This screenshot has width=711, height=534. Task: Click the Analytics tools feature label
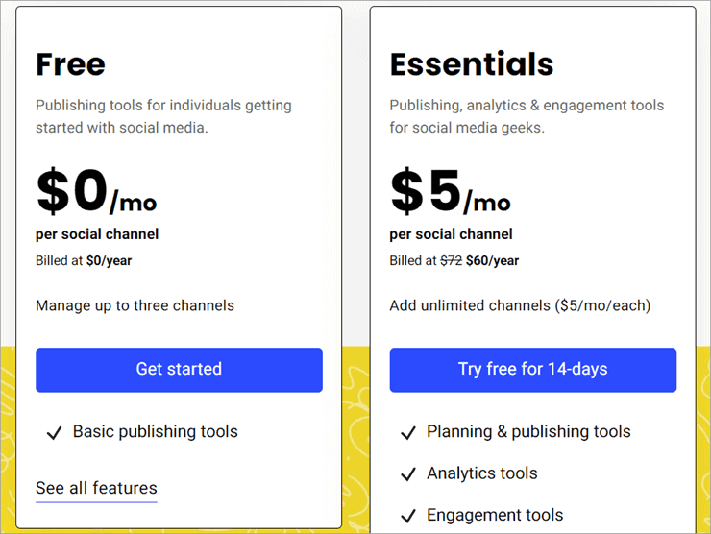(481, 473)
